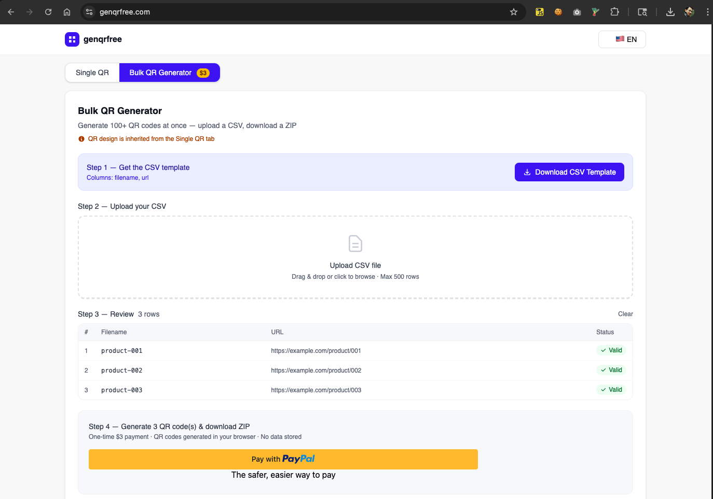The height and width of the screenshot is (499, 713).
Task: Open the cookie extension icon
Action: click(558, 12)
